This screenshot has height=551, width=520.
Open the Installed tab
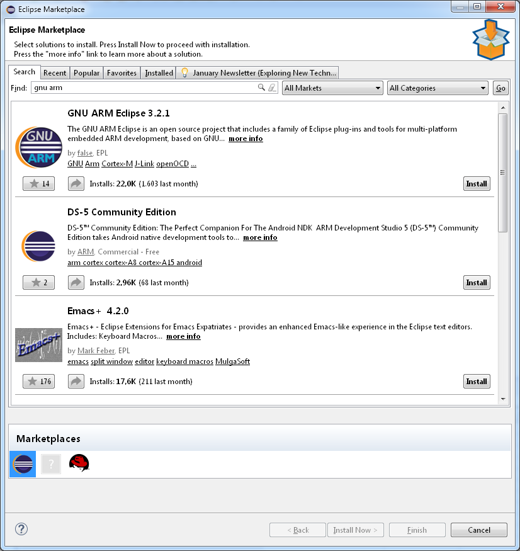tap(159, 73)
